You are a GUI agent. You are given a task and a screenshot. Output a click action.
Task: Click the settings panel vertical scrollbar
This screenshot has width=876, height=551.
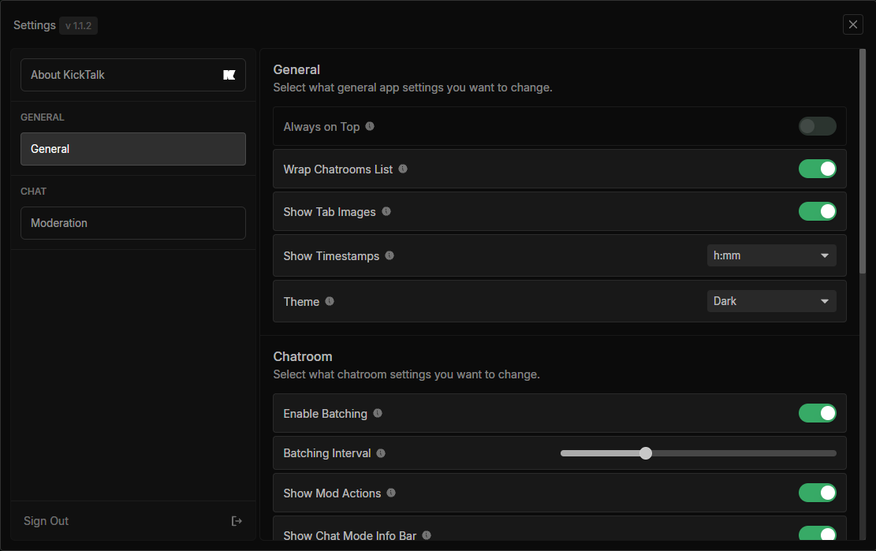(x=863, y=162)
